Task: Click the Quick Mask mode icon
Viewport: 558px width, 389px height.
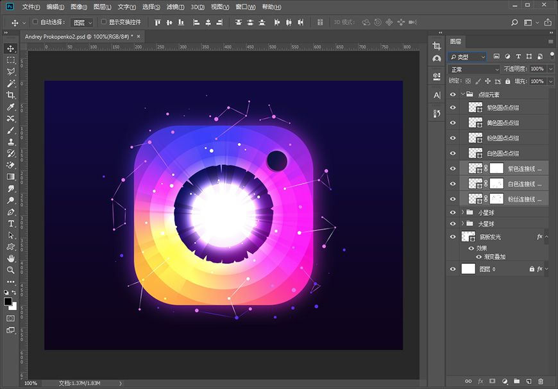Action: 11,318
